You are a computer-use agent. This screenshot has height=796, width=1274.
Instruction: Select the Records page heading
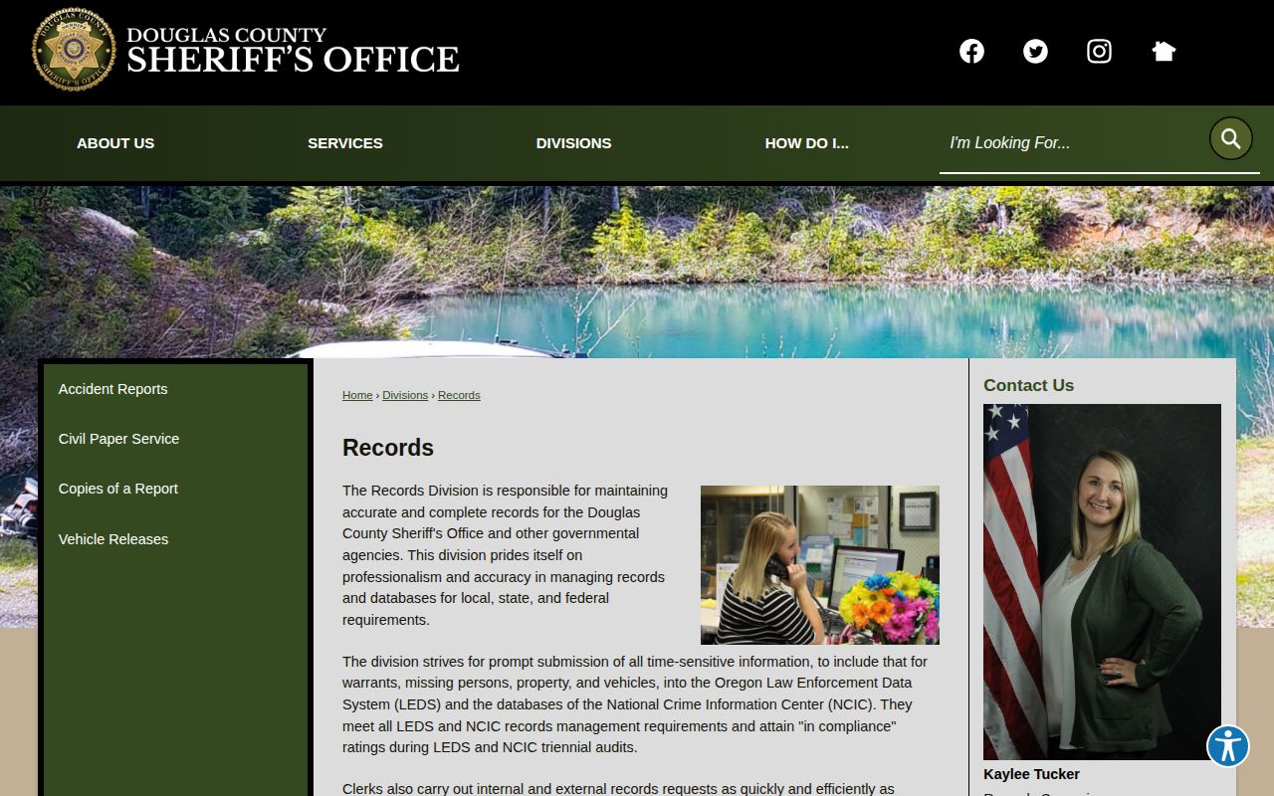click(388, 448)
